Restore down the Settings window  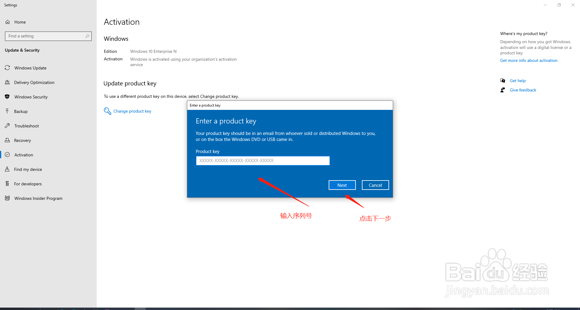point(559,5)
